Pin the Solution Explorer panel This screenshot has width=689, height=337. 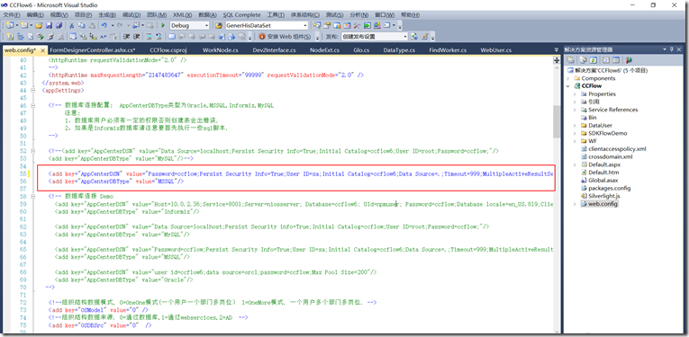pos(671,49)
